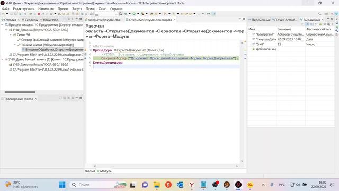
Task: Close the Выражения view tab
Action: tap(323, 20)
